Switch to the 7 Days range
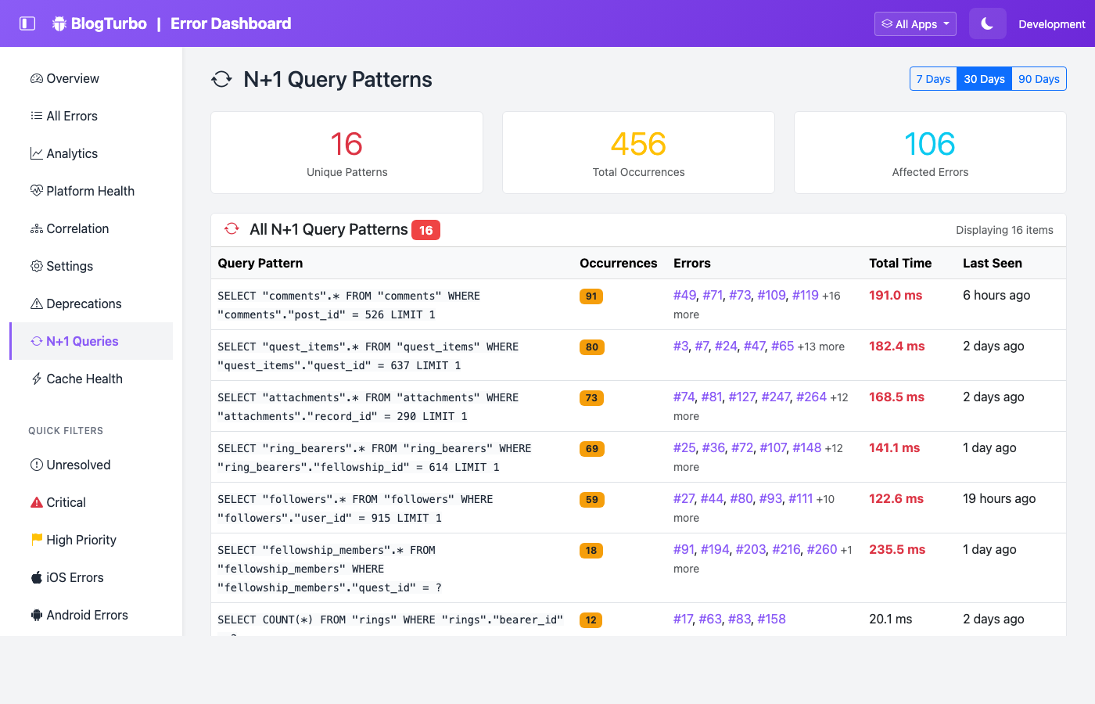Screen dimensions: 1095x704 [933, 78]
